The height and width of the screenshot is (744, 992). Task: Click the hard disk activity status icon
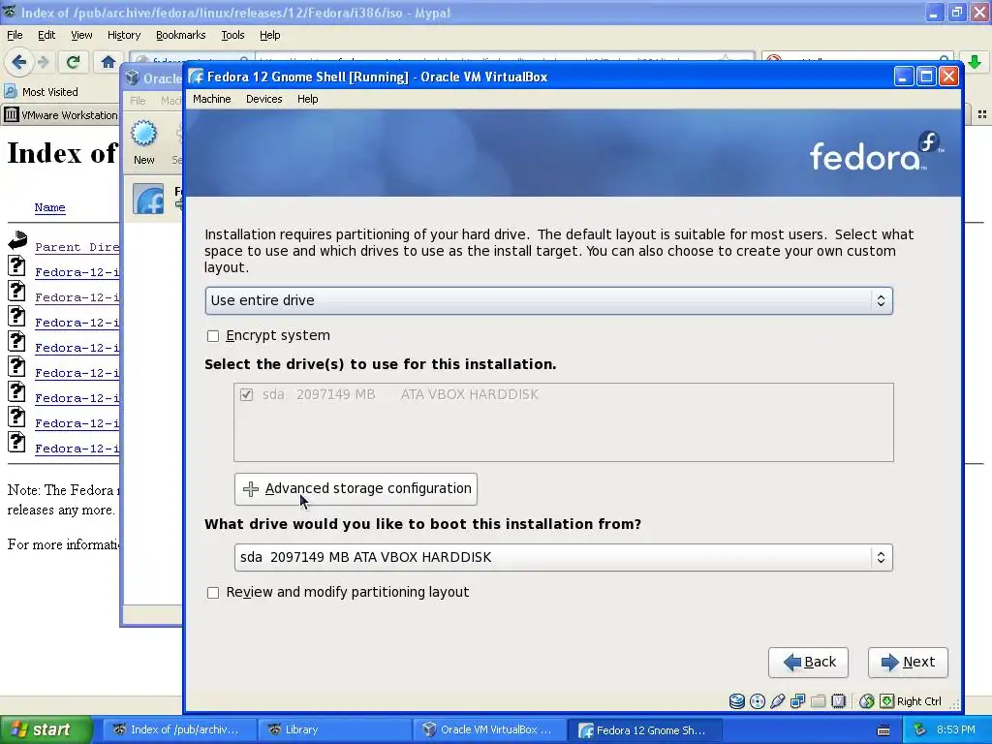pos(736,701)
